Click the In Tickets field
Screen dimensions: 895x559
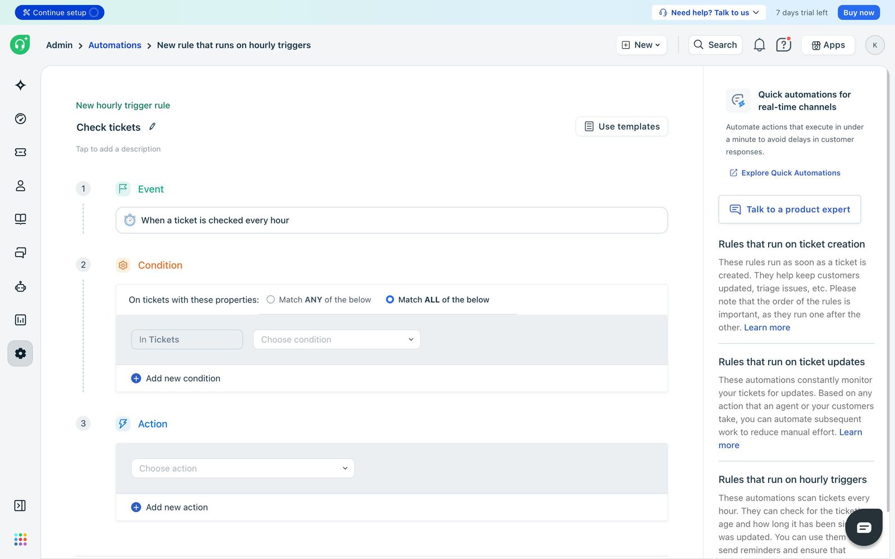pyautogui.click(x=187, y=339)
